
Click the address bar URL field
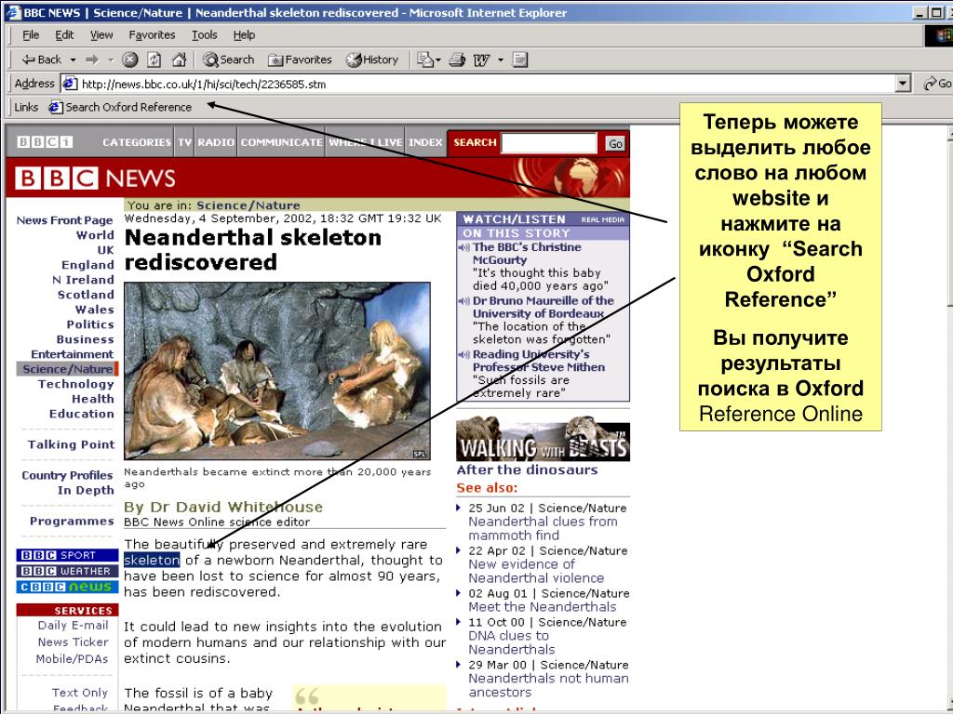click(x=477, y=84)
